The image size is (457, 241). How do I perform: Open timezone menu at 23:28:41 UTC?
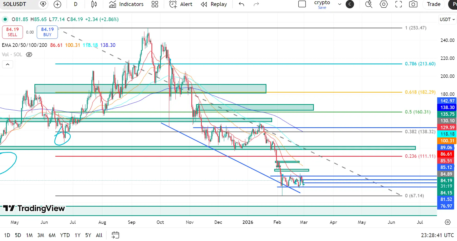[437, 235]
